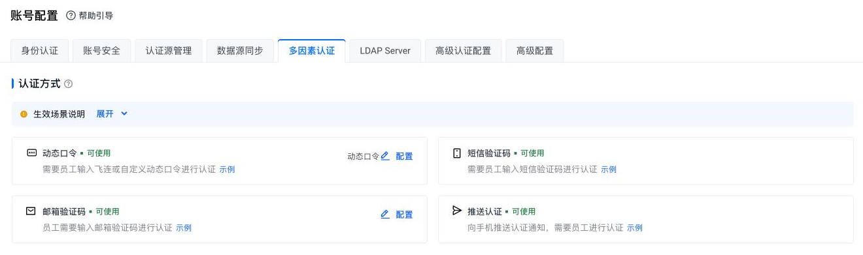Click the 短信验证码 card title

click(489, 153)
